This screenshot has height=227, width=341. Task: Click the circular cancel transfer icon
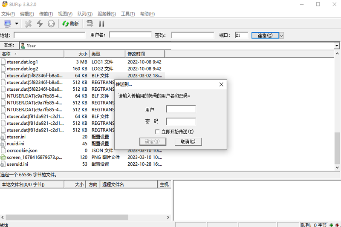tap(51, 24)
